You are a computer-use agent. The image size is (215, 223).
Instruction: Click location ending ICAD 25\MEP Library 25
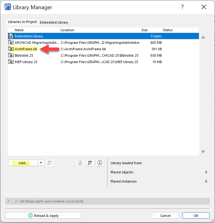click(100, 62)
